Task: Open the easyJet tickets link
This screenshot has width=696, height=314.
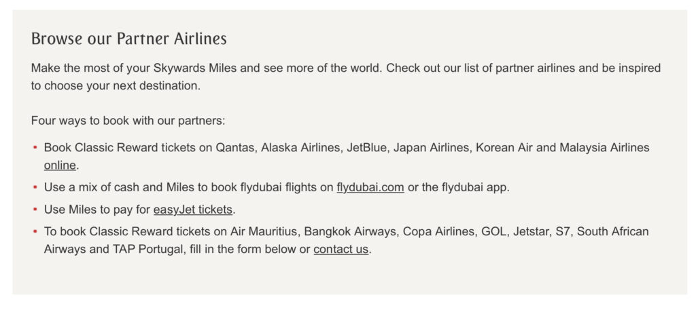Action: tap(192, 210)
